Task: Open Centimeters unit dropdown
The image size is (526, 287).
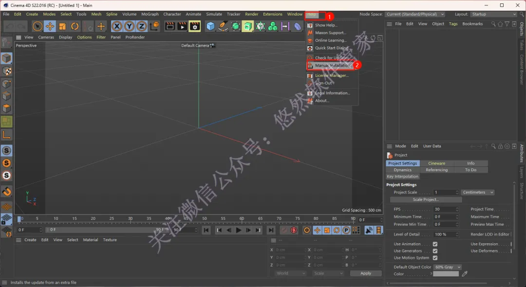Action: click(477, 192)
